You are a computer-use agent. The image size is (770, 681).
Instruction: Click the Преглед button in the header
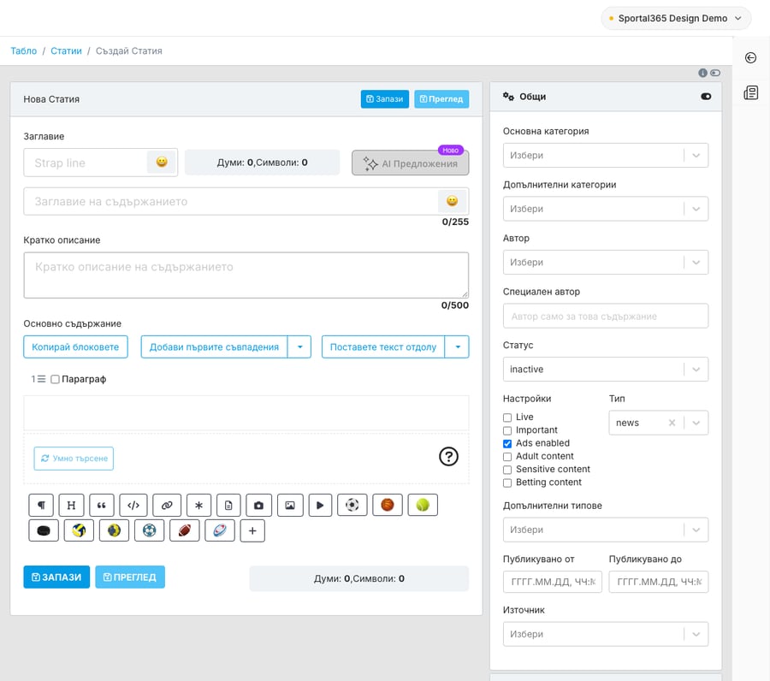(441, 98)
